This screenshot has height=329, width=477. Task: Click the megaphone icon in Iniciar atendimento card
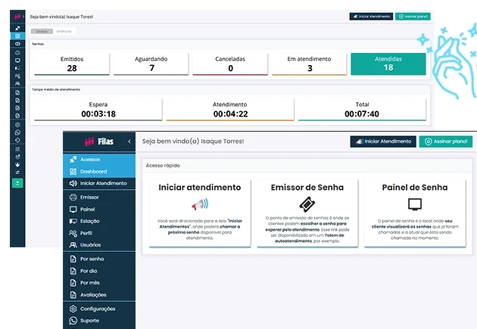coord(199,204)
